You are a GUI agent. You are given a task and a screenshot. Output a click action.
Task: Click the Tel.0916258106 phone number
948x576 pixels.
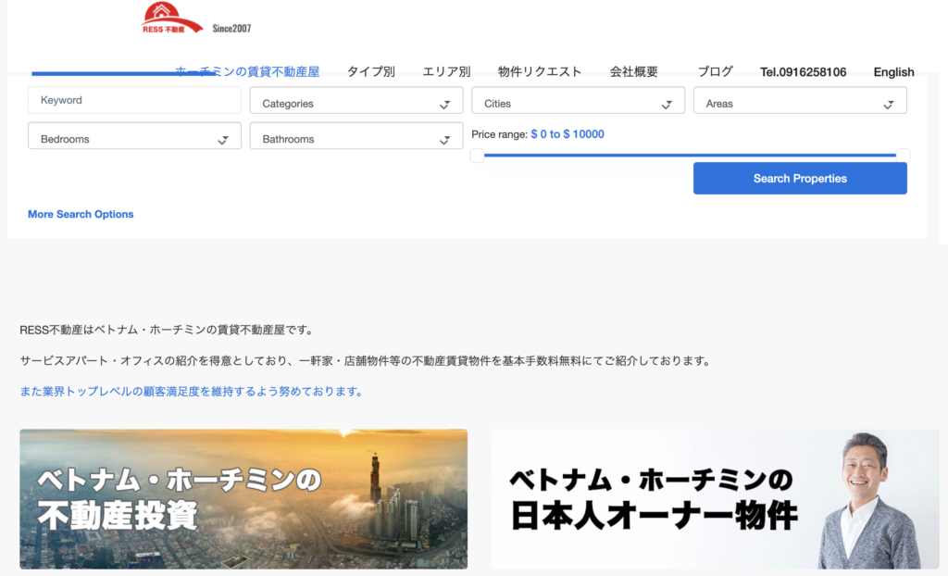click(x=805, y=70)
